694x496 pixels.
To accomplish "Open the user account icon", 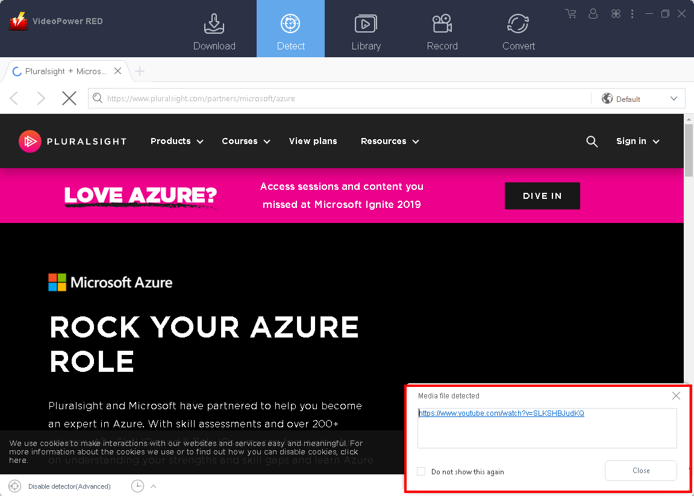I will pos(593,13).
